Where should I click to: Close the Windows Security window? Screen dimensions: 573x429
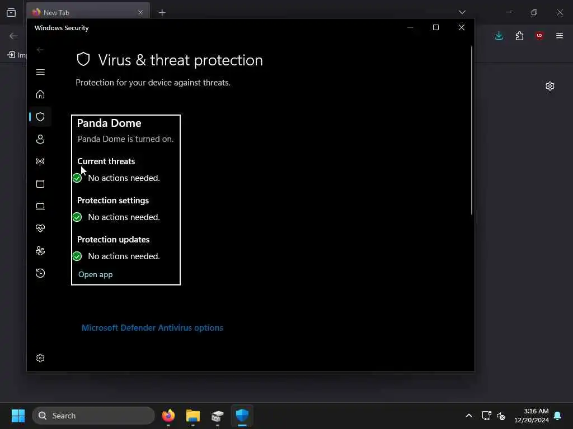(x=462, y=27)
